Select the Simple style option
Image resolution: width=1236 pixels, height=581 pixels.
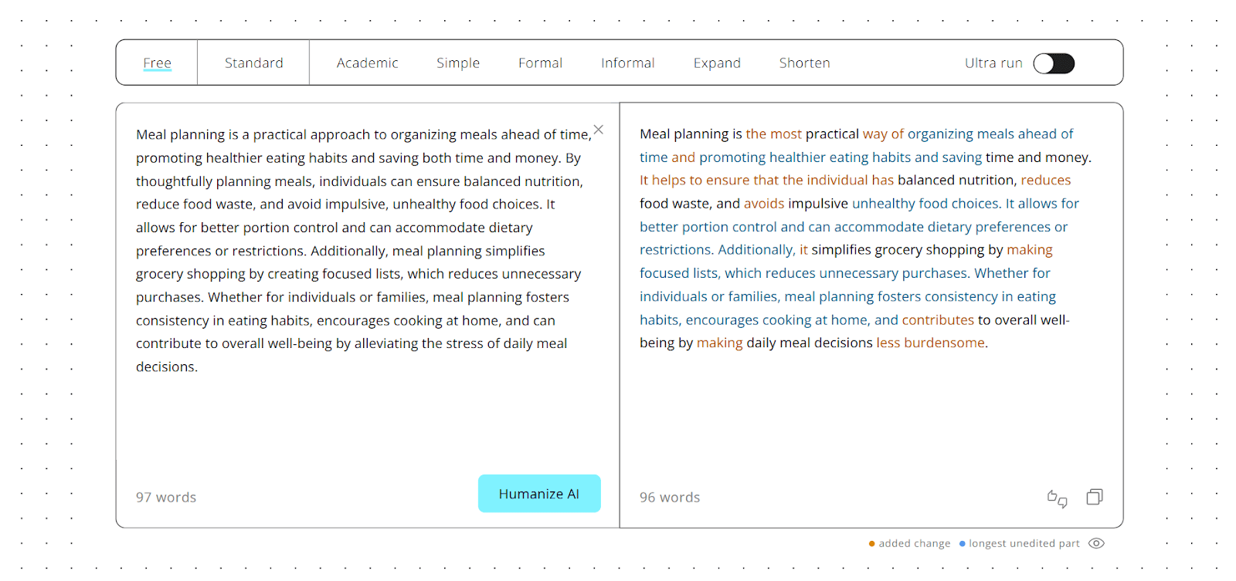(458, 63)
